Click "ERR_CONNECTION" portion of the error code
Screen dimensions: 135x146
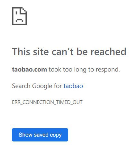[33, 102]
